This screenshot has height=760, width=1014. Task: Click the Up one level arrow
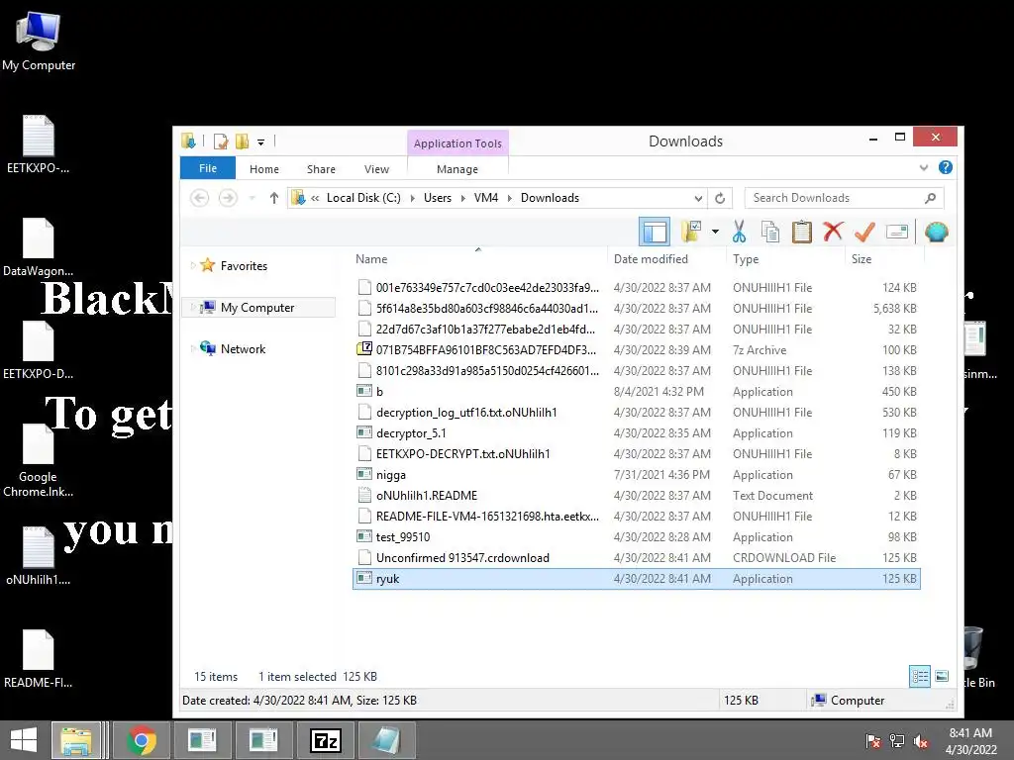point(274,198)
